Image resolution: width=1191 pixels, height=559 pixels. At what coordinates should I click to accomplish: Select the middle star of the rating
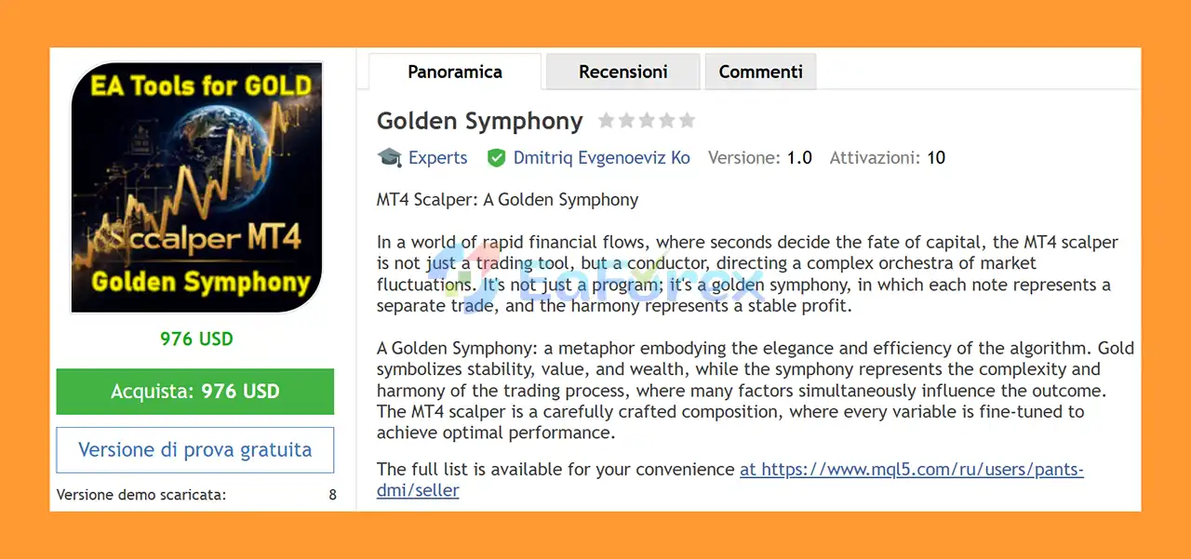point(647,120)
